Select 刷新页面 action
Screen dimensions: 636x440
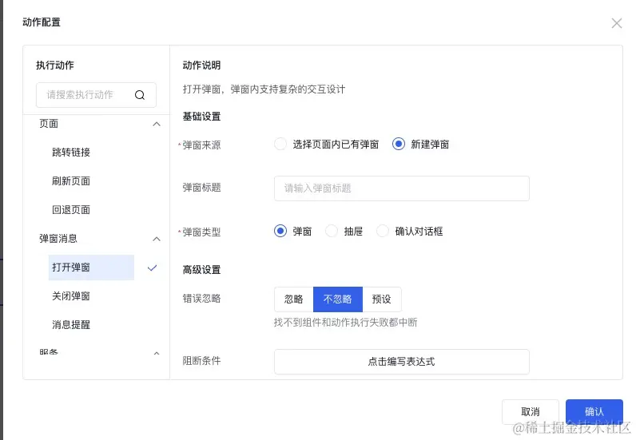[71, 180]
